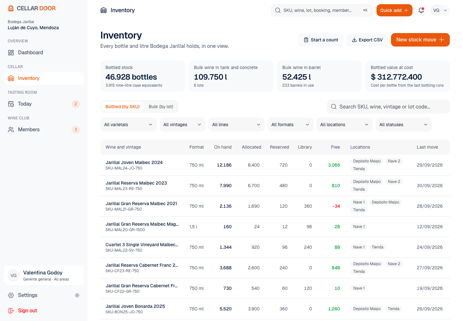The width and height of the screenshot is (463, 321).
Task: Open Members in the sidebar
Action: point(44,130)
